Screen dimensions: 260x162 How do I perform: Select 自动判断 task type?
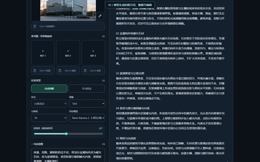49,89
